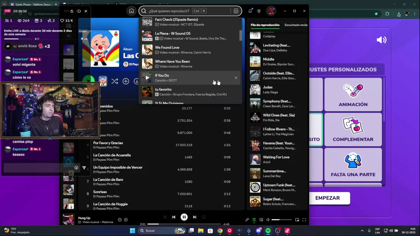The height and width of the screenshot is (236, 420).
Task: Open connect to a device icon
Action: 261,220
